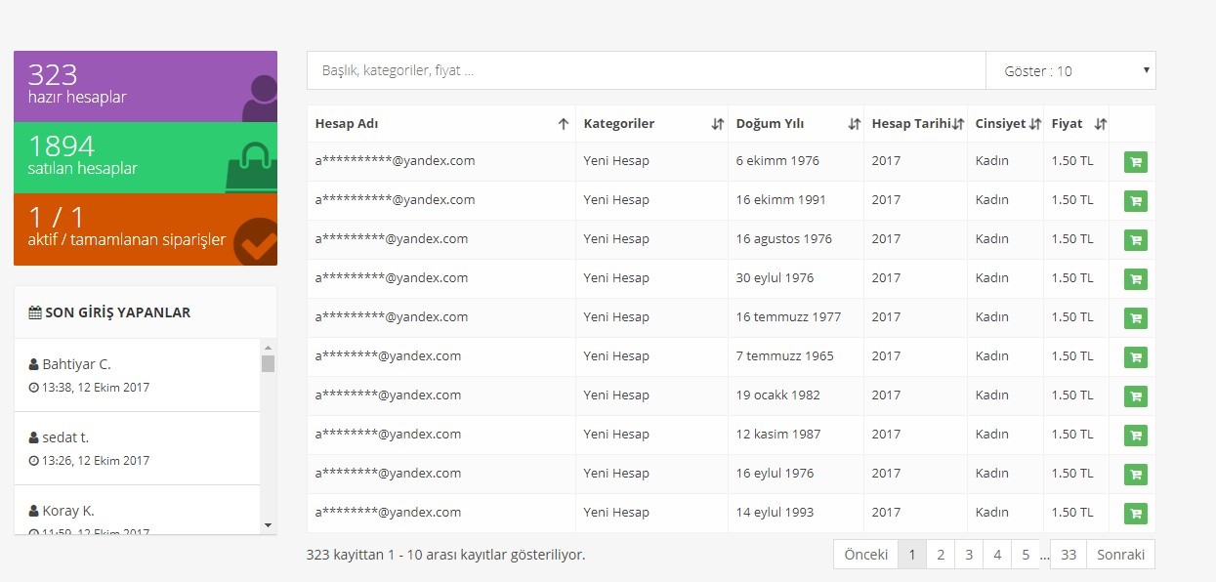The image size is (1216, 582).
Task: Click the Önceki pagination button
Action: click(x=865, y=555)
